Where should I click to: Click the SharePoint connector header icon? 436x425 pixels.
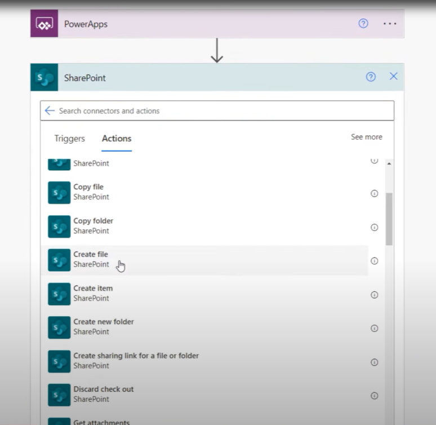(44, 77)
